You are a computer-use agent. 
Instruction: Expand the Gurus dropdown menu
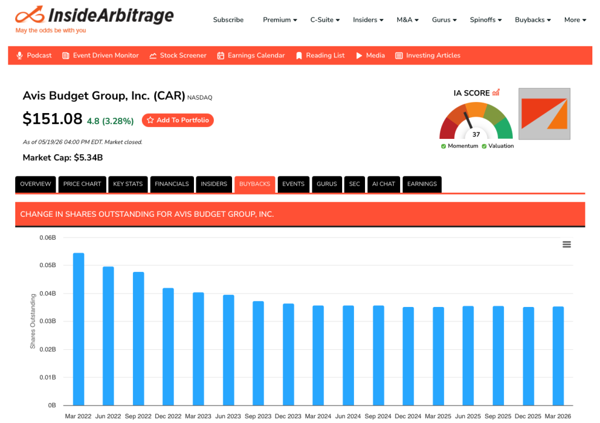click(x=444, y=20)
